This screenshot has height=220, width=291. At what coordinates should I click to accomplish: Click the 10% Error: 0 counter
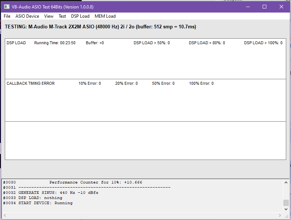tap(90, 83)
